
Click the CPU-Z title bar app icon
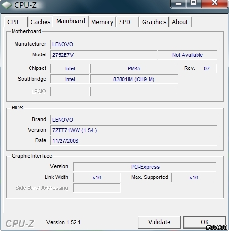pyautogui.click(x=7, y=5)
